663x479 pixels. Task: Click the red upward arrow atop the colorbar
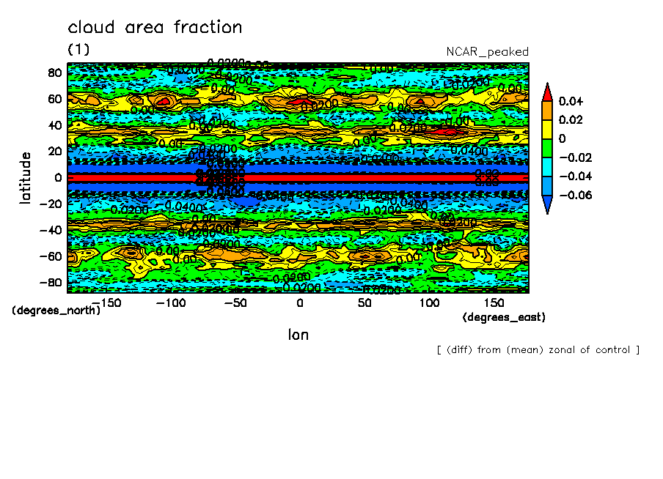click(x=548, y=92)
